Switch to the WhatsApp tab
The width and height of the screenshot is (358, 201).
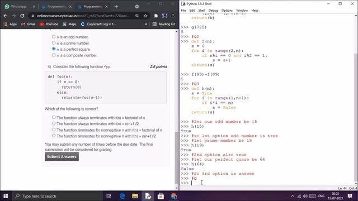click(18, 7)
